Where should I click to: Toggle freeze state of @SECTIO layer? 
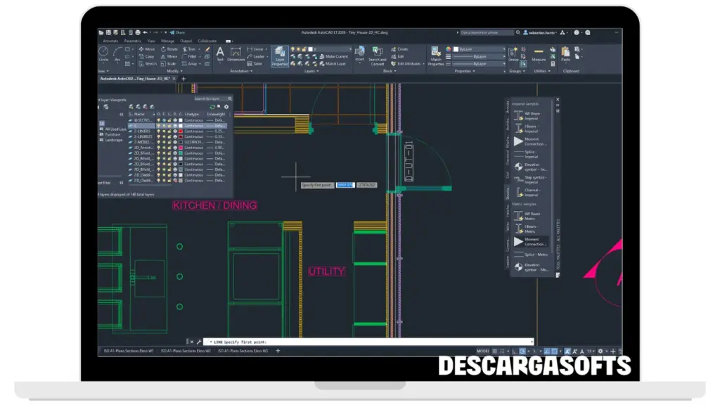(x=165, y=120)
